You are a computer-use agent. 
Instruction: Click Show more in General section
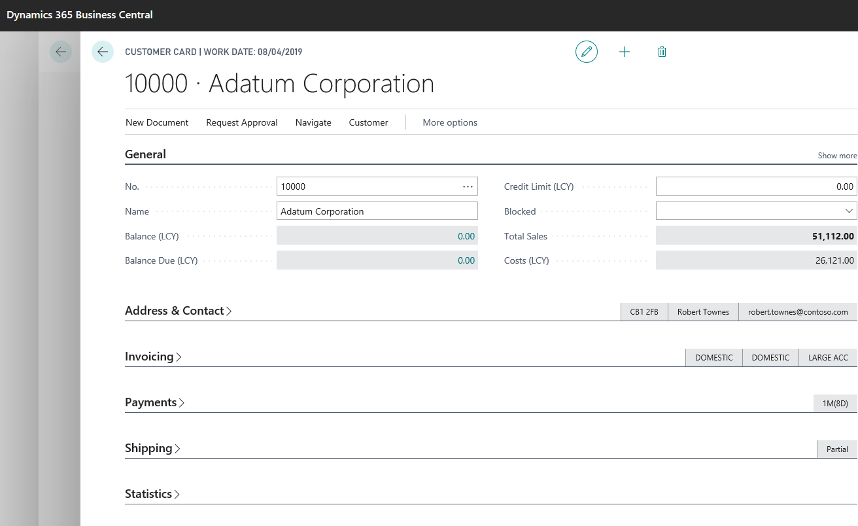(x=837, y=156)
